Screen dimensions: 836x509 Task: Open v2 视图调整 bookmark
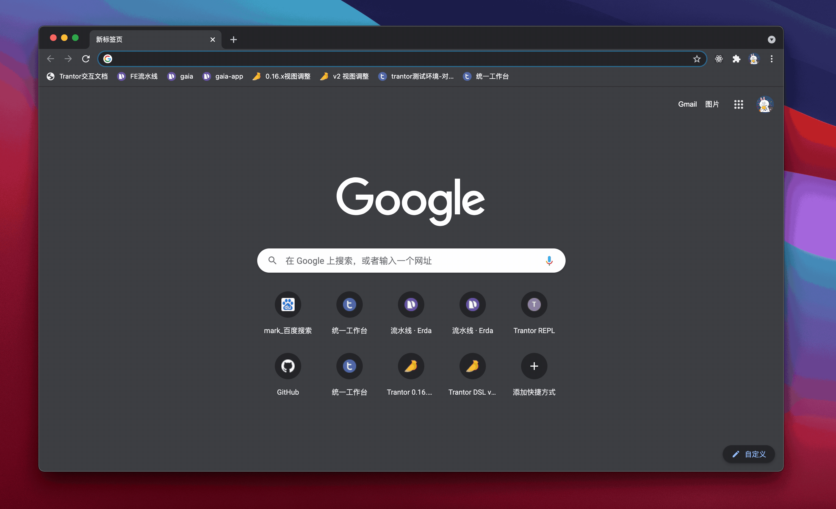344,76
